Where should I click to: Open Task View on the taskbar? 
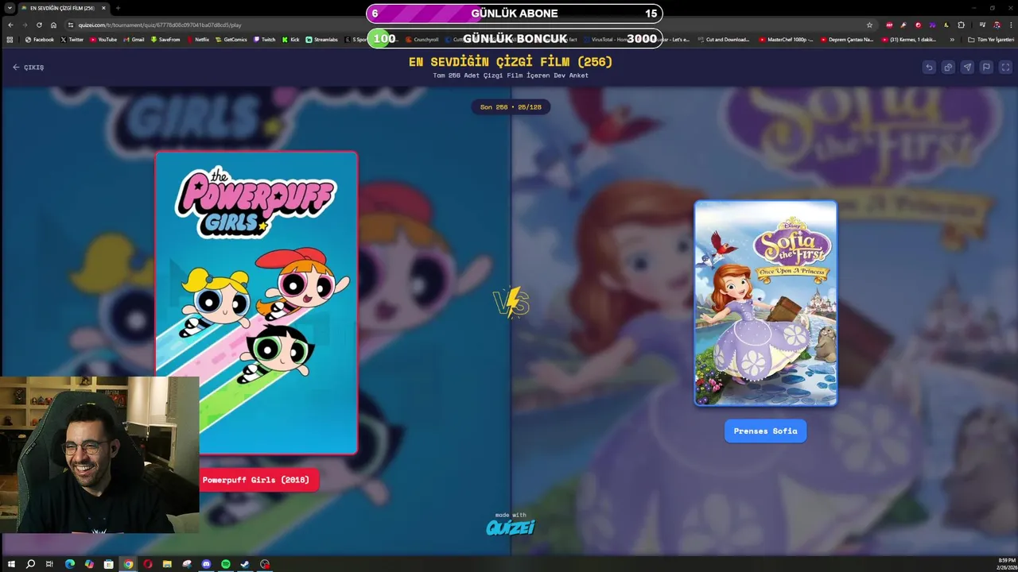(49, 564)
